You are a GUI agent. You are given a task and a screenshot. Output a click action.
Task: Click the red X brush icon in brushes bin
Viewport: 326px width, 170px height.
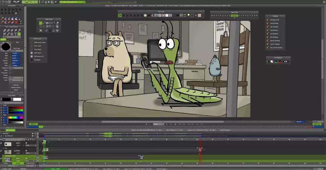(16, 22)
